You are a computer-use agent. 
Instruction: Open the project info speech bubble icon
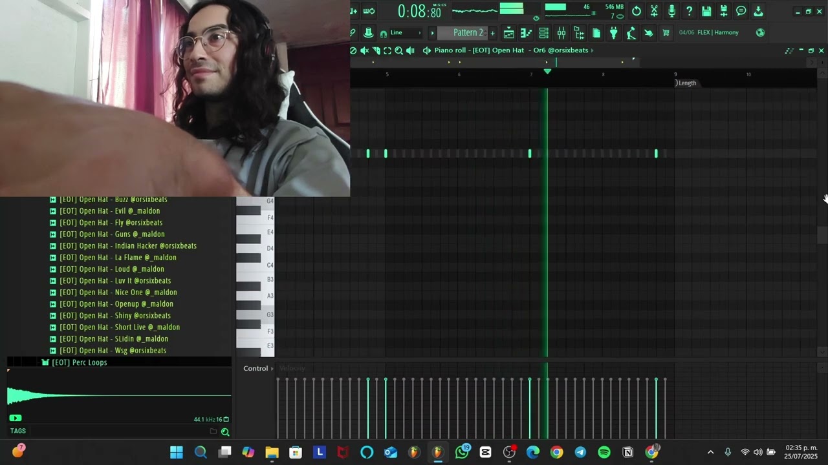(x=741, y=11)
